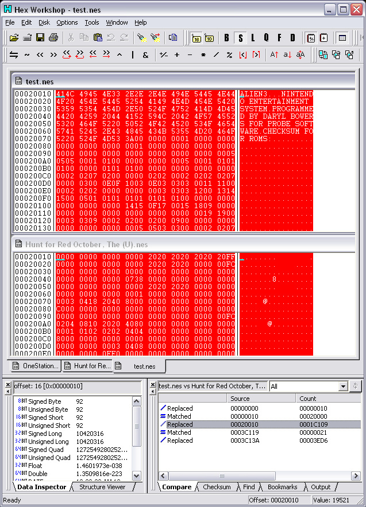The height and width of the screenshot is (507, 366).
Task: Toggle Byte (B) data size
Action: (x=227, y=38)
